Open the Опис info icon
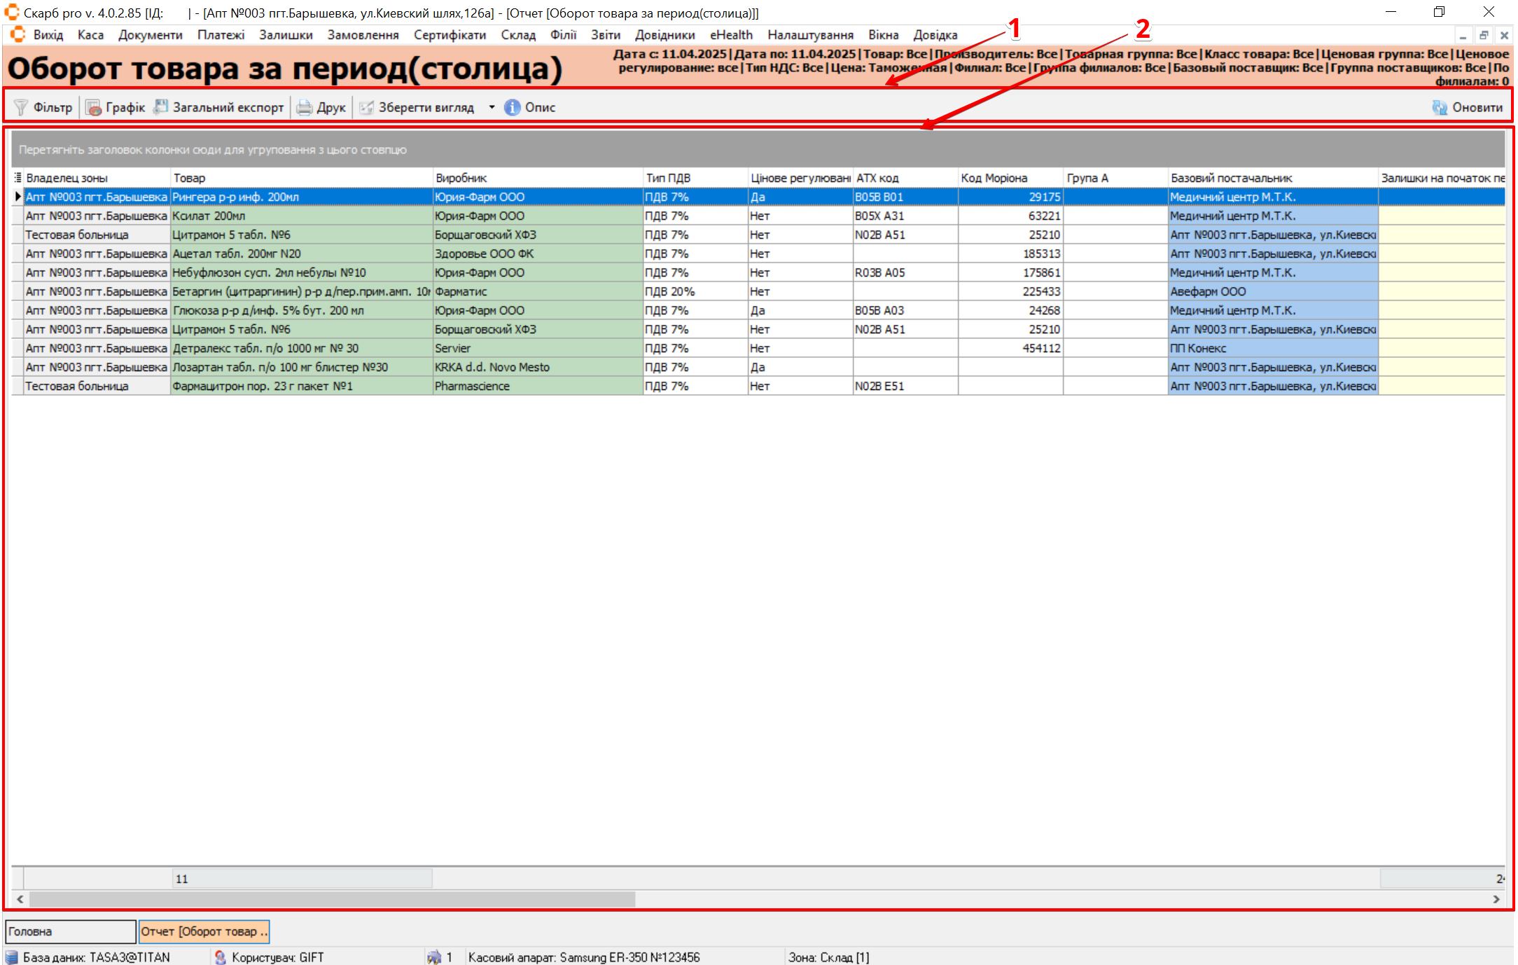 (x=513, y=107)
